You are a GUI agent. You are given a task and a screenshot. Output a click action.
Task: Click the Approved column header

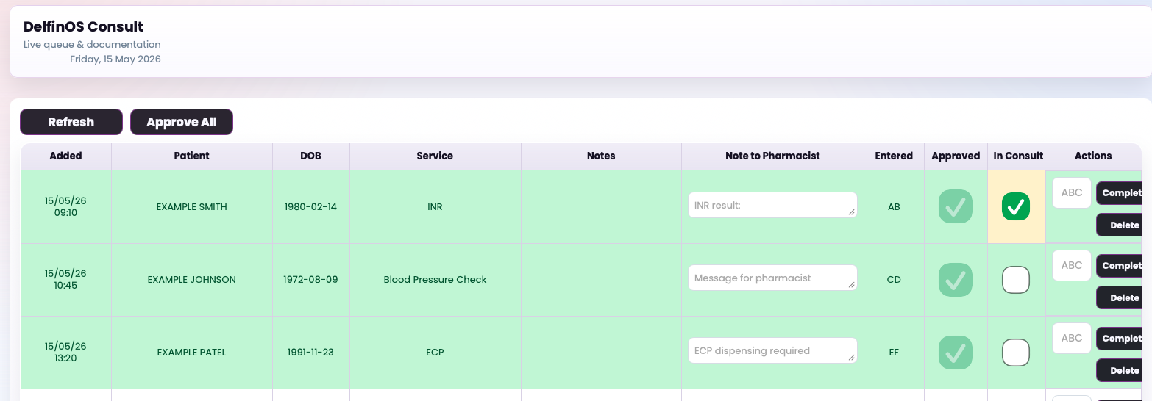coord(956,156)
